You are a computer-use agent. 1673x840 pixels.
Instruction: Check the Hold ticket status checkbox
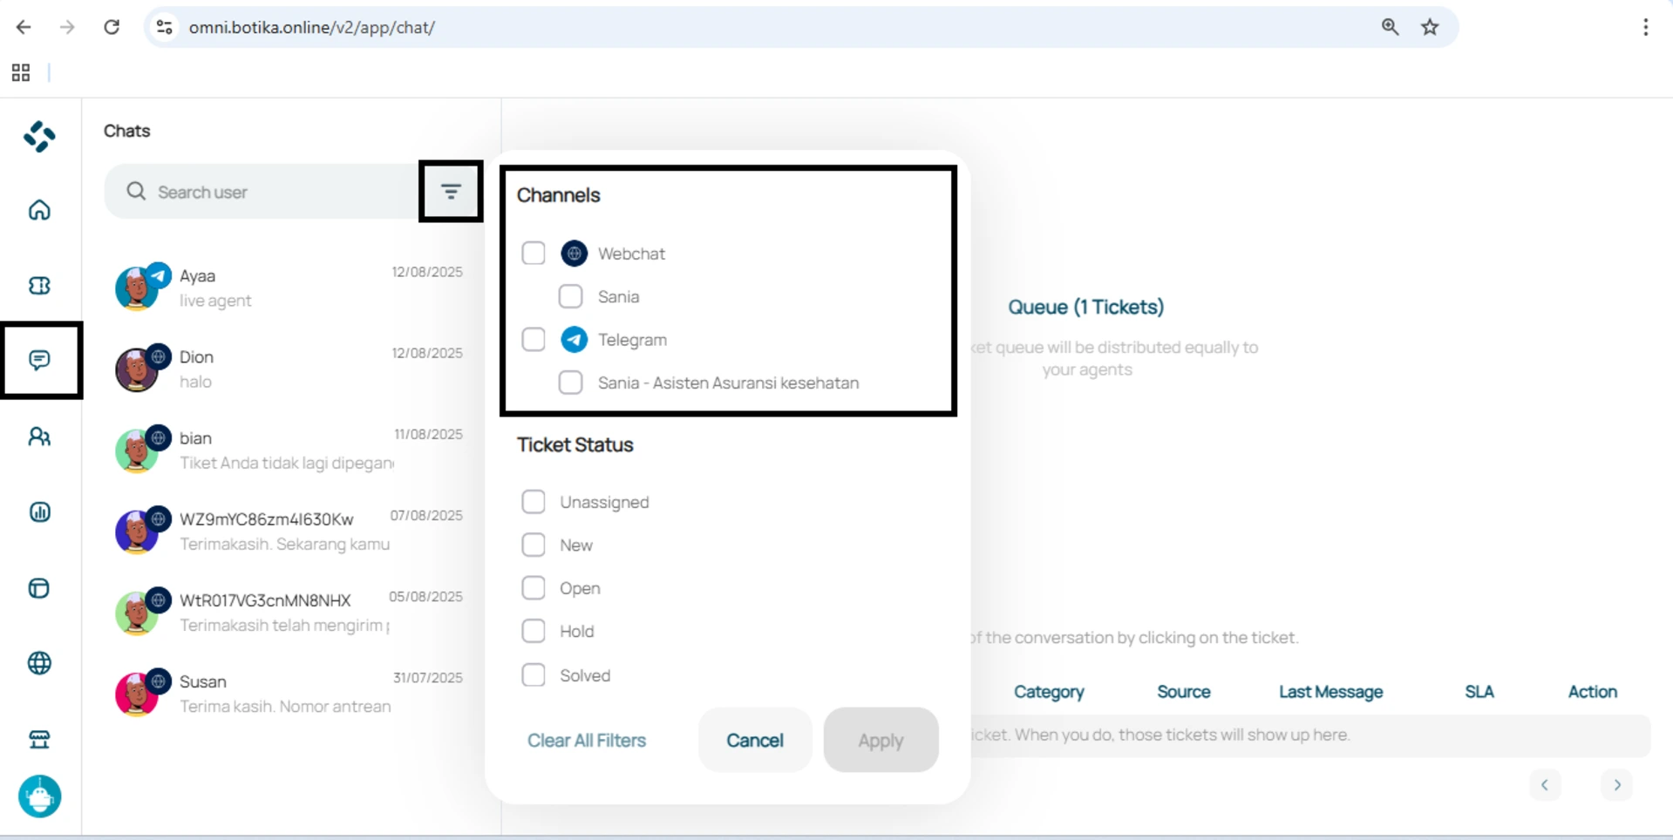(534, 631)
